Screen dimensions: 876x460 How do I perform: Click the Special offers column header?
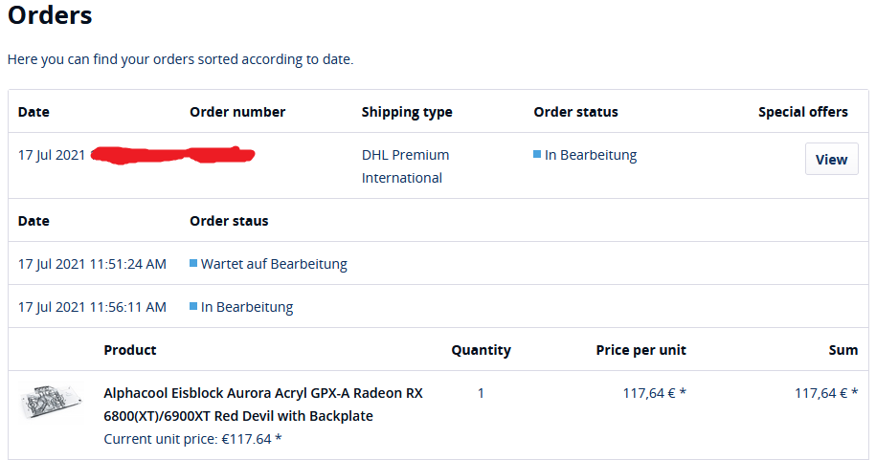pos(802,112)
